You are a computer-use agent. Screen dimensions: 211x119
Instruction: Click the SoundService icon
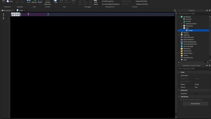pos(182,58)
